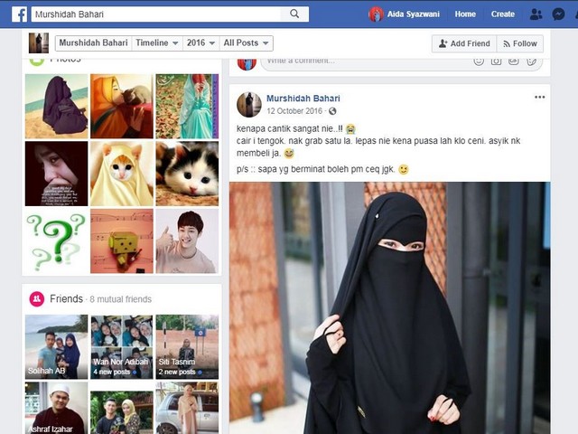Click the GIF icon in comment box
The image size is (578, 434).
tap(513, 61)
